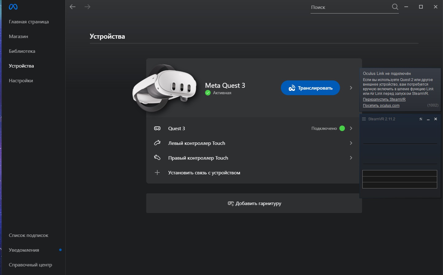
Task: Click the SteamVR 2.11.2 title text
Action: coord(382,119)
